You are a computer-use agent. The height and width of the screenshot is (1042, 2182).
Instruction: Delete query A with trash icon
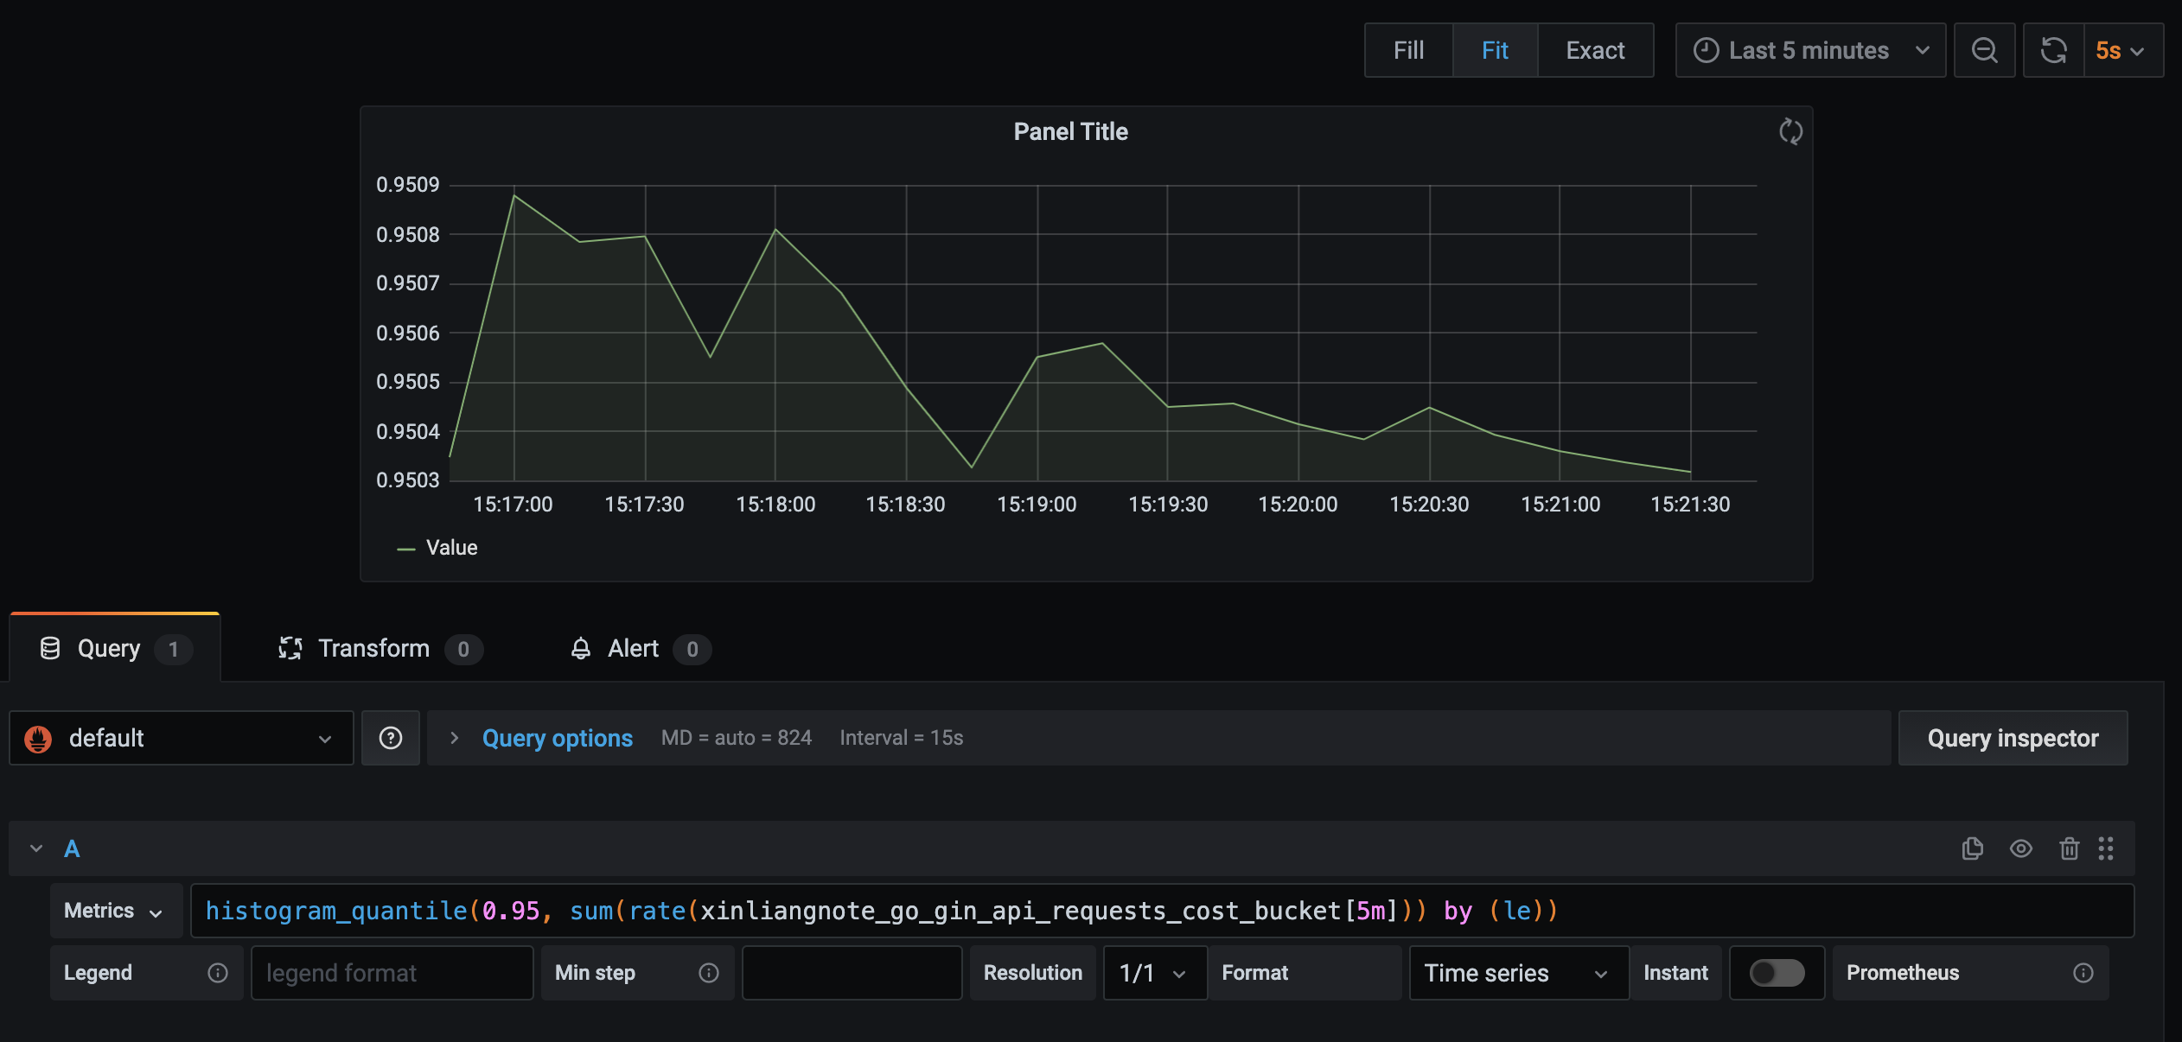(2069, 848)
